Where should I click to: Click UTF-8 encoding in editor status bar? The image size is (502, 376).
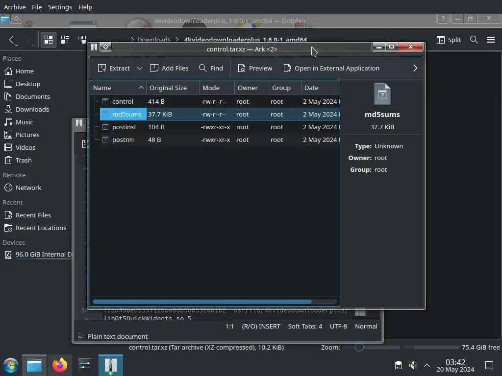point(338,327)
